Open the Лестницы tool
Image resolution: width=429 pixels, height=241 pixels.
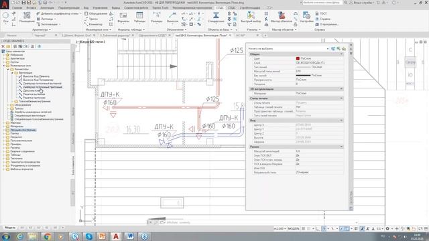pyautogui.click(x=46, y=19)
